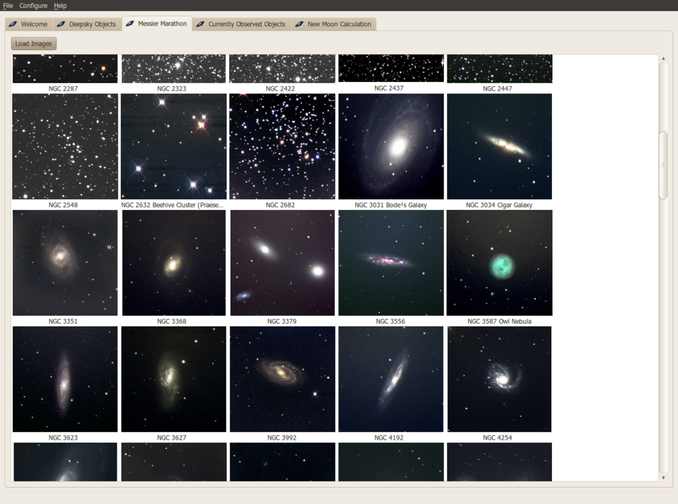Screen dimensions: 678x504
Task: Click the NGC 3587 Owl Nebula thumbnail
Action: click(x=499, y=262)
